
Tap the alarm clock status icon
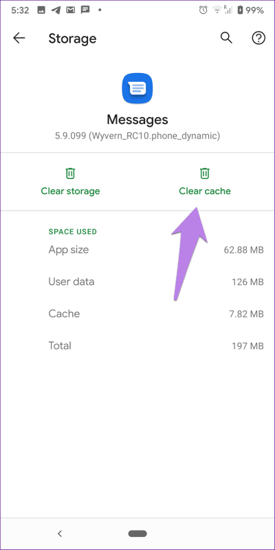203,10
